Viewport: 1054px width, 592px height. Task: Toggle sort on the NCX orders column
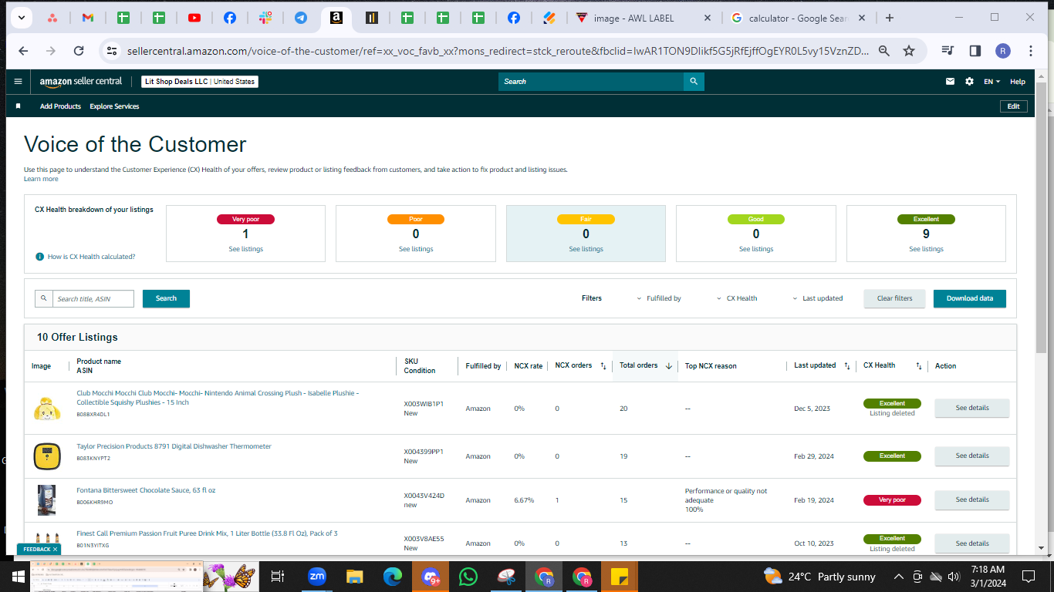pos(603,366)
